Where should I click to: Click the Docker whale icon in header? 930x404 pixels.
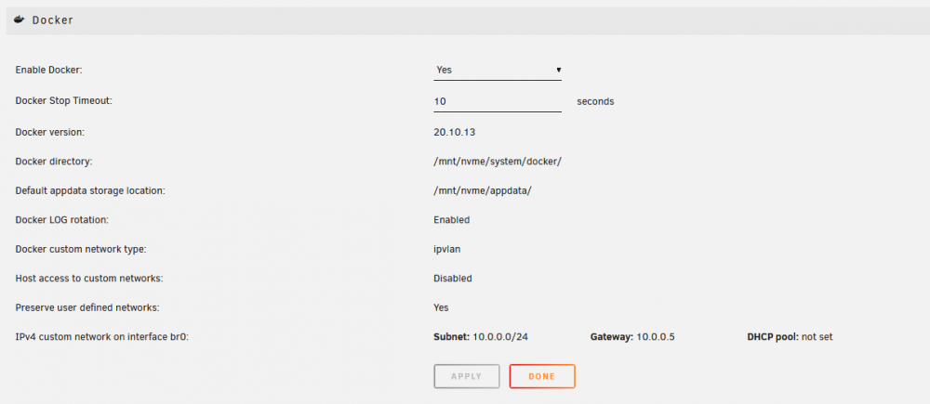click(x=20, y=20)
